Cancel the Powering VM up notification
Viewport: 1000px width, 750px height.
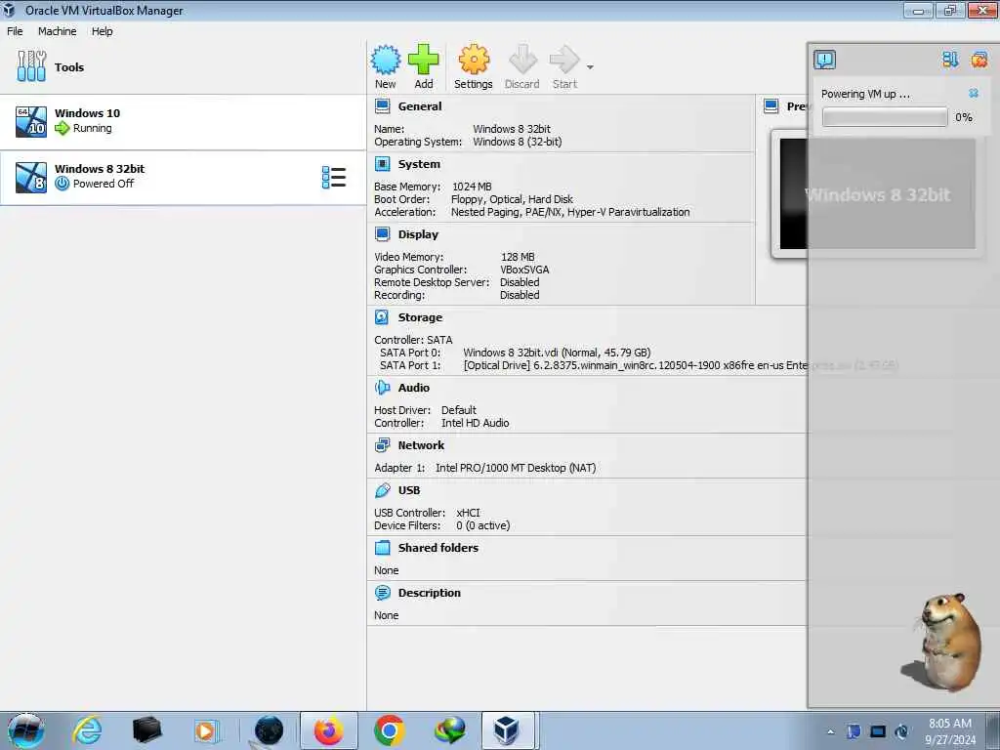[974, 93]
